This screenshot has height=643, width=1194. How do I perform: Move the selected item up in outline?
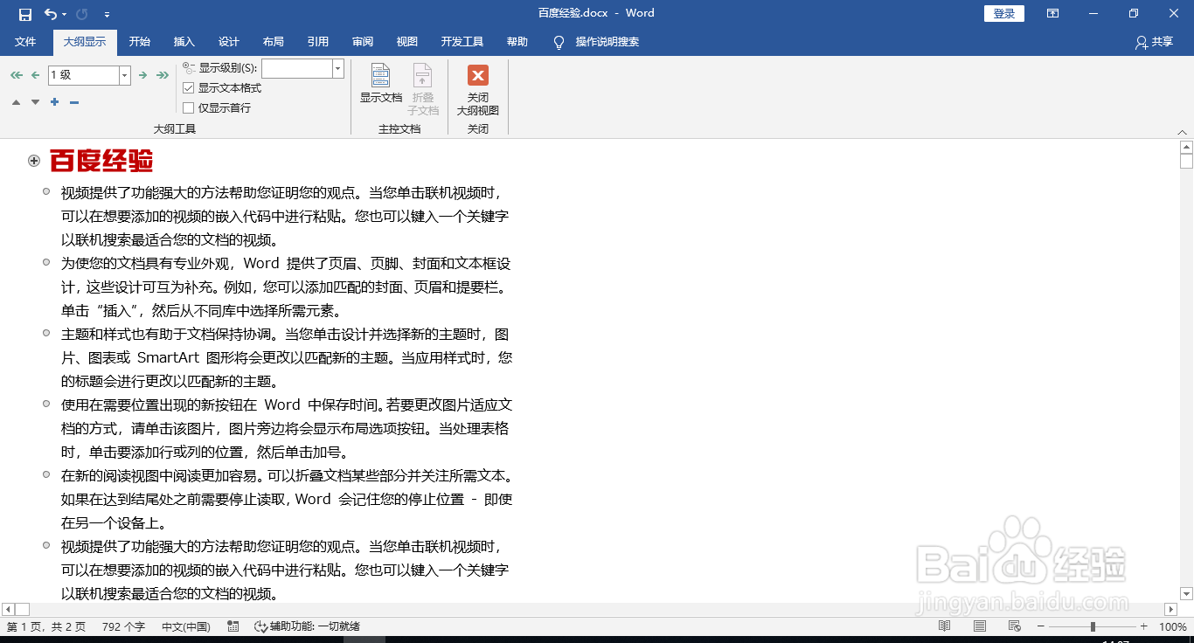coord(16,102)
